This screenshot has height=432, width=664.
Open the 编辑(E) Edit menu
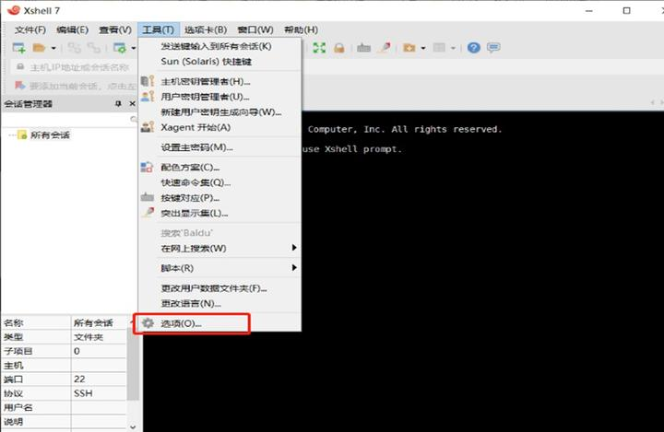click(x=73, y=30)
